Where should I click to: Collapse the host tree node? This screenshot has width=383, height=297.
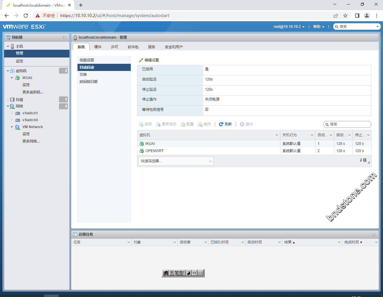[8, 46]
